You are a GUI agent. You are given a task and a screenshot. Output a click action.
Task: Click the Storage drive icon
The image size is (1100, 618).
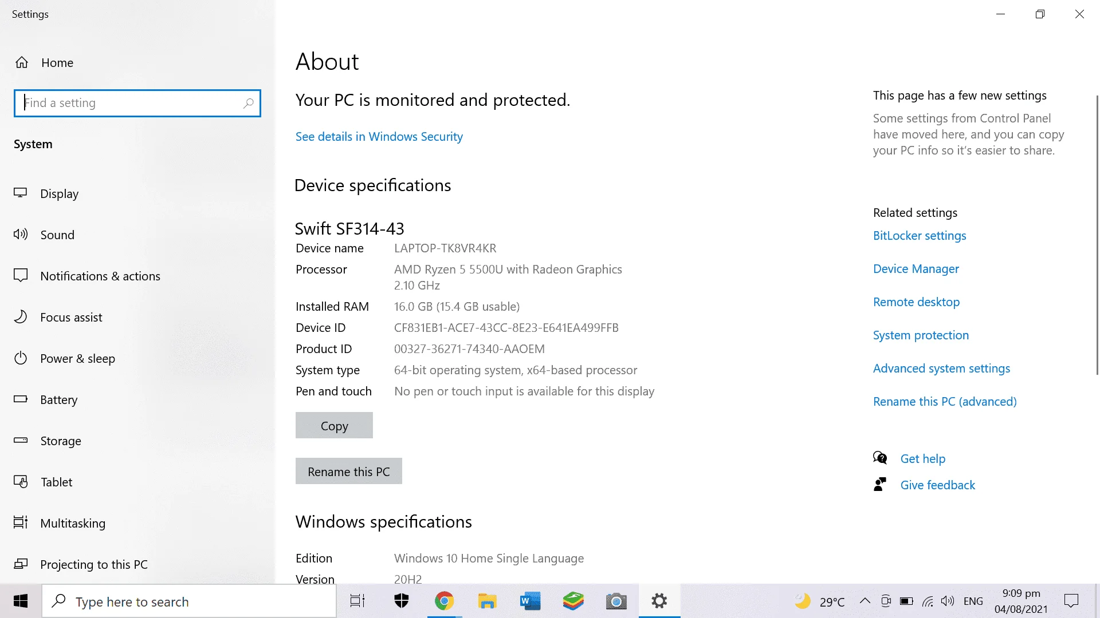tap(21, 440)
